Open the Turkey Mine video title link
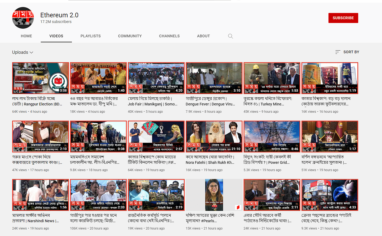Image resolution: width=382 pixels, height=236 pixels. coord(268,101)
